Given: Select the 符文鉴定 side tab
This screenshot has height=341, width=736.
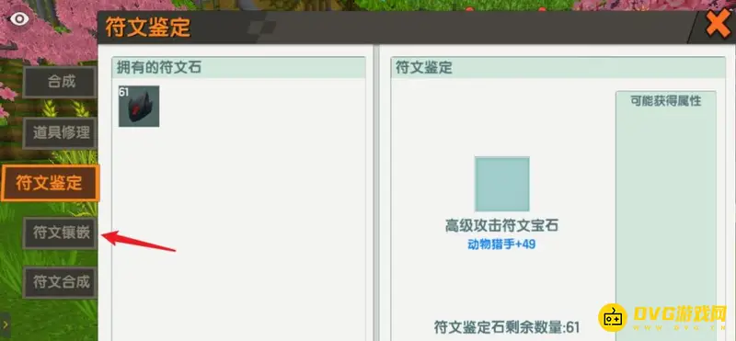Looking at the screenshot, I should coord(50,183).
